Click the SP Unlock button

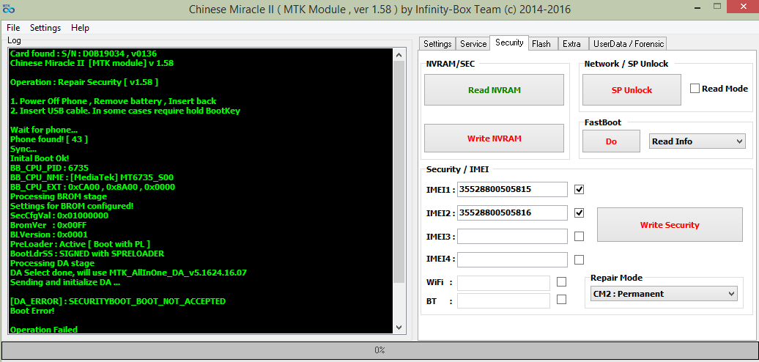pos(632,90)
